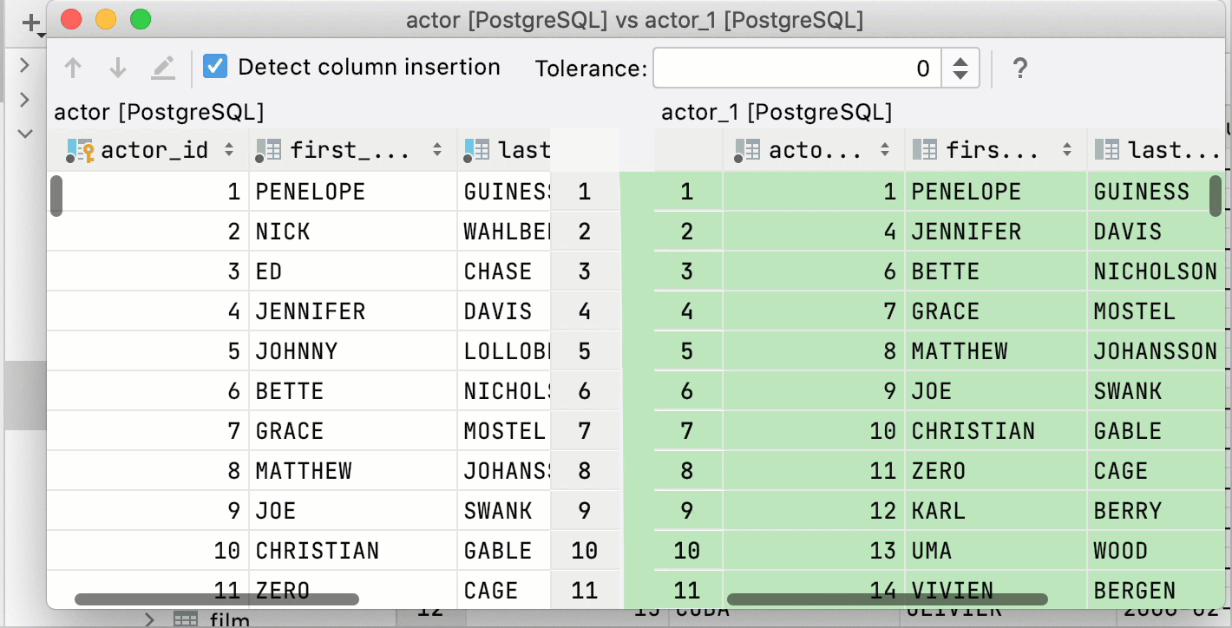
Task: Toggle sorting on the actor_id column
Action: [x=231, y=149]
